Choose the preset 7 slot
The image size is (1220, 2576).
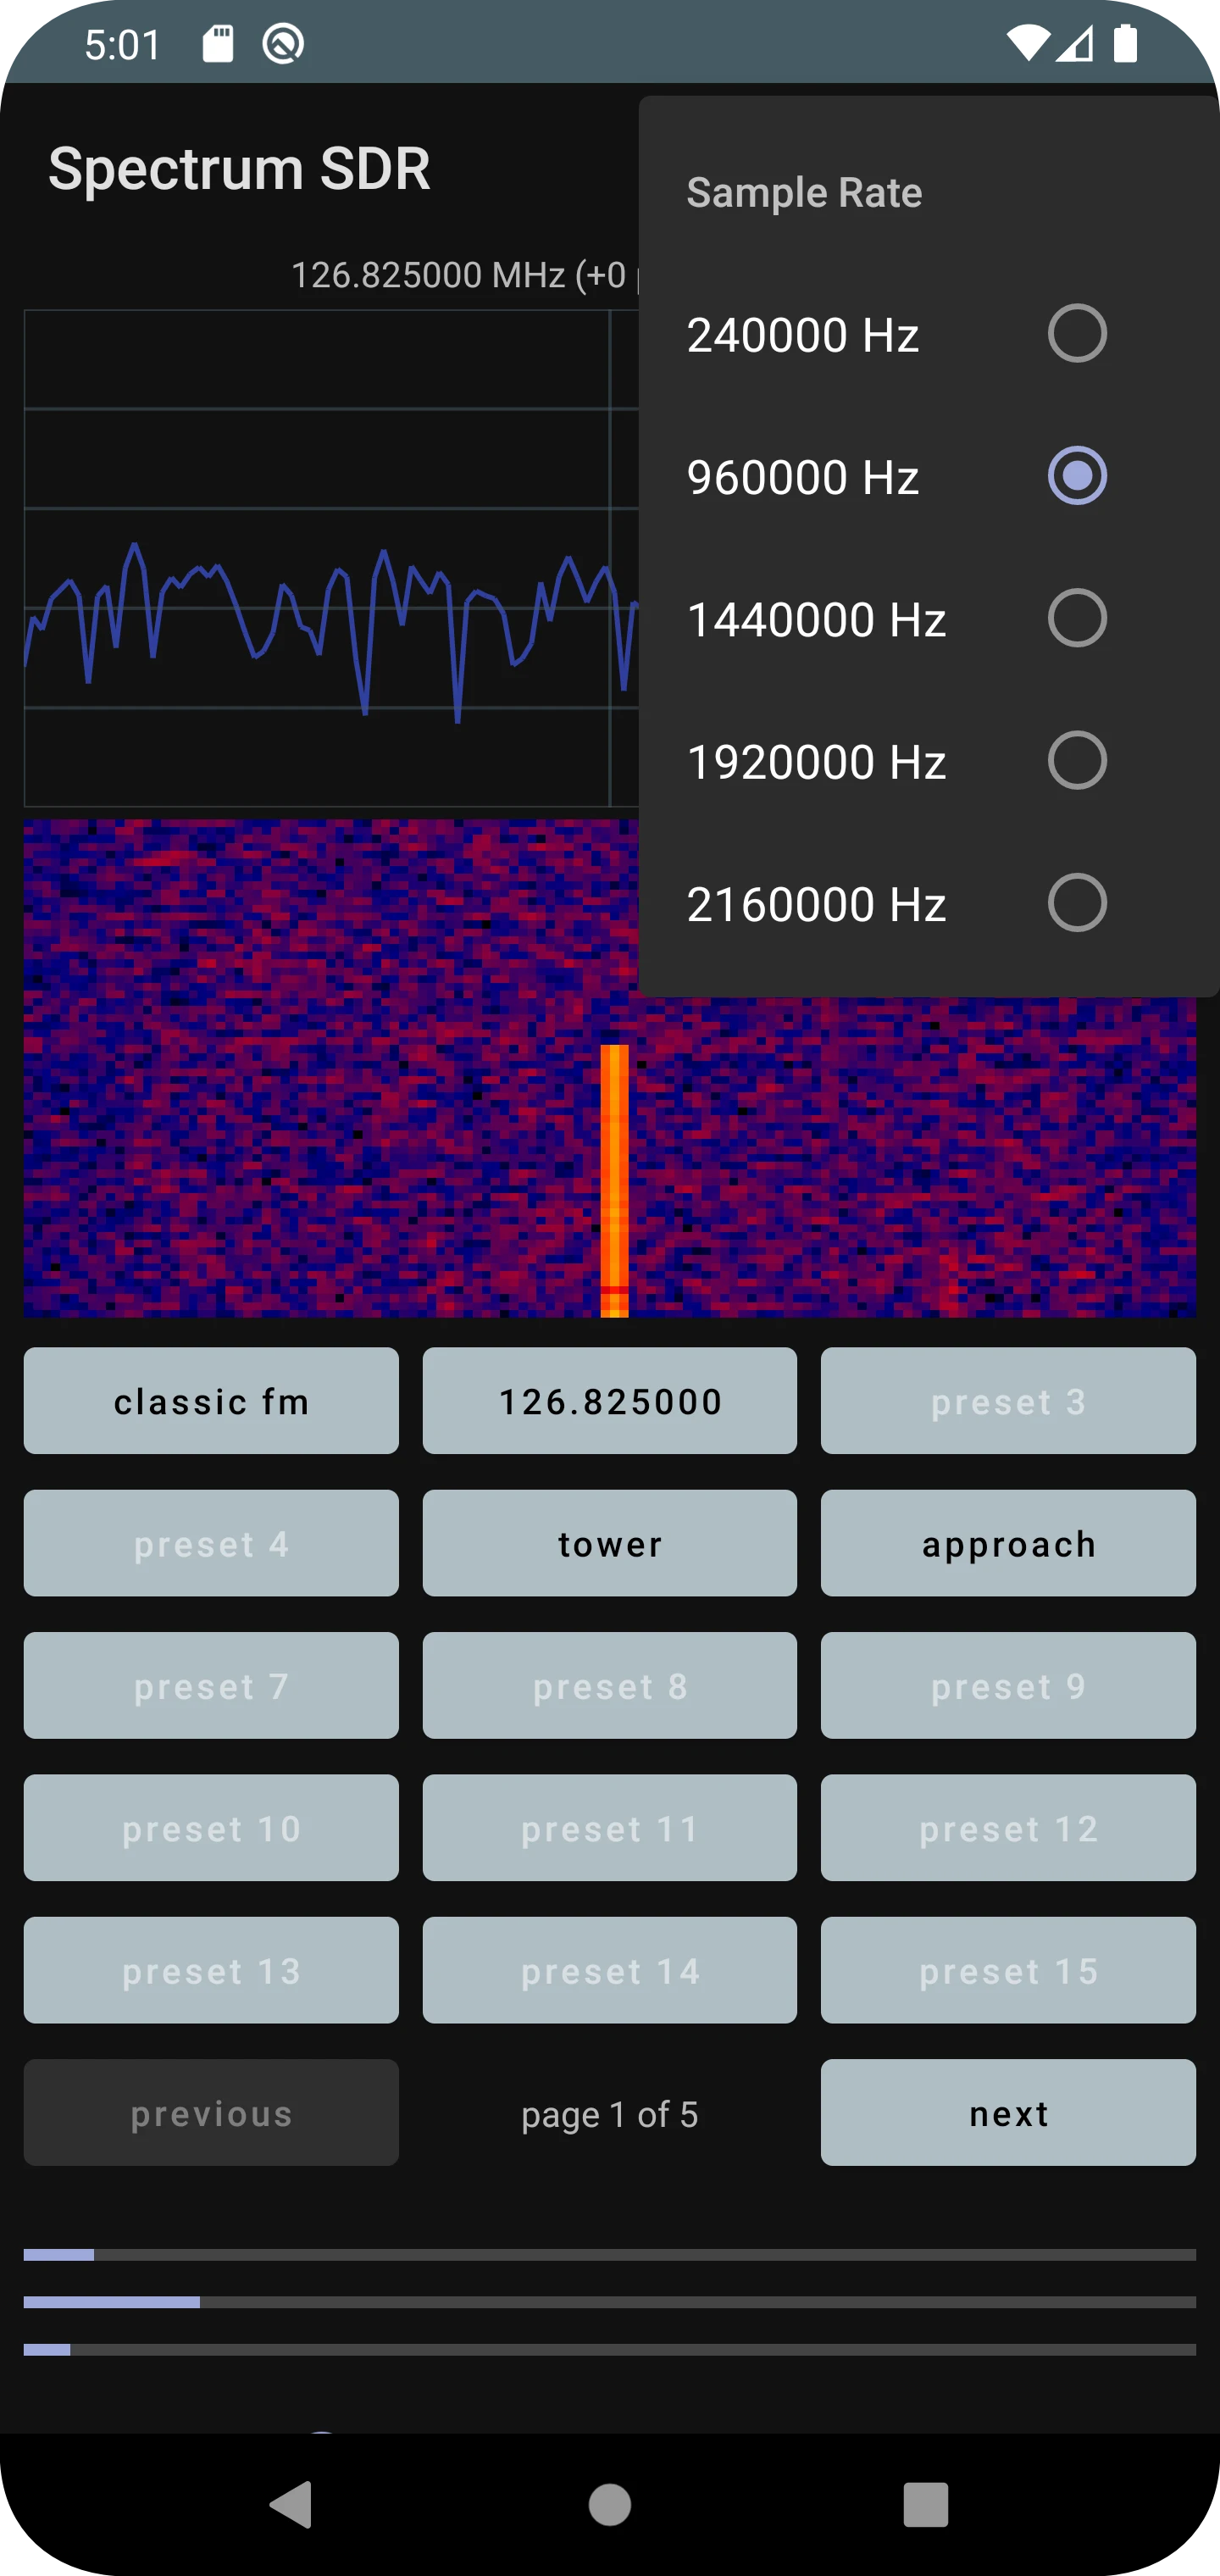(x=211, y=1686)
